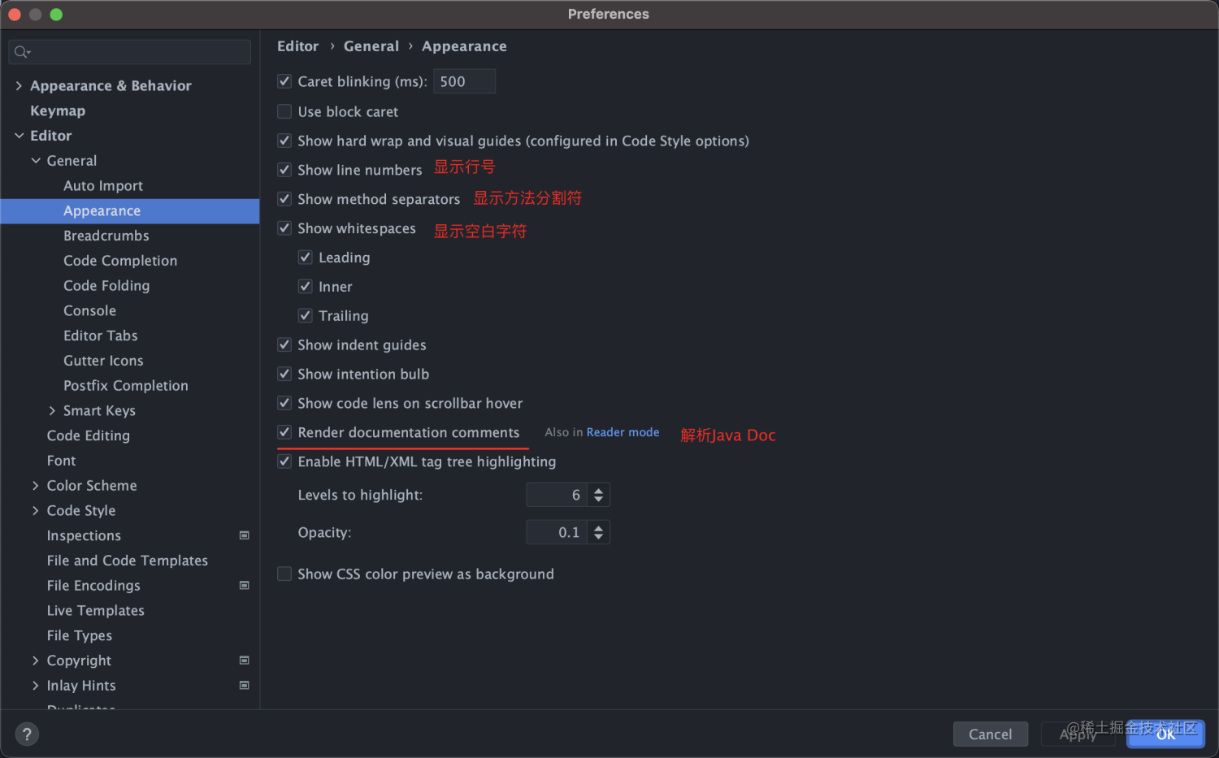The height and width of the screenshot is (758, 1219).
Task: Click the project-level icon beside File Encodings
Action: point(244,585)
